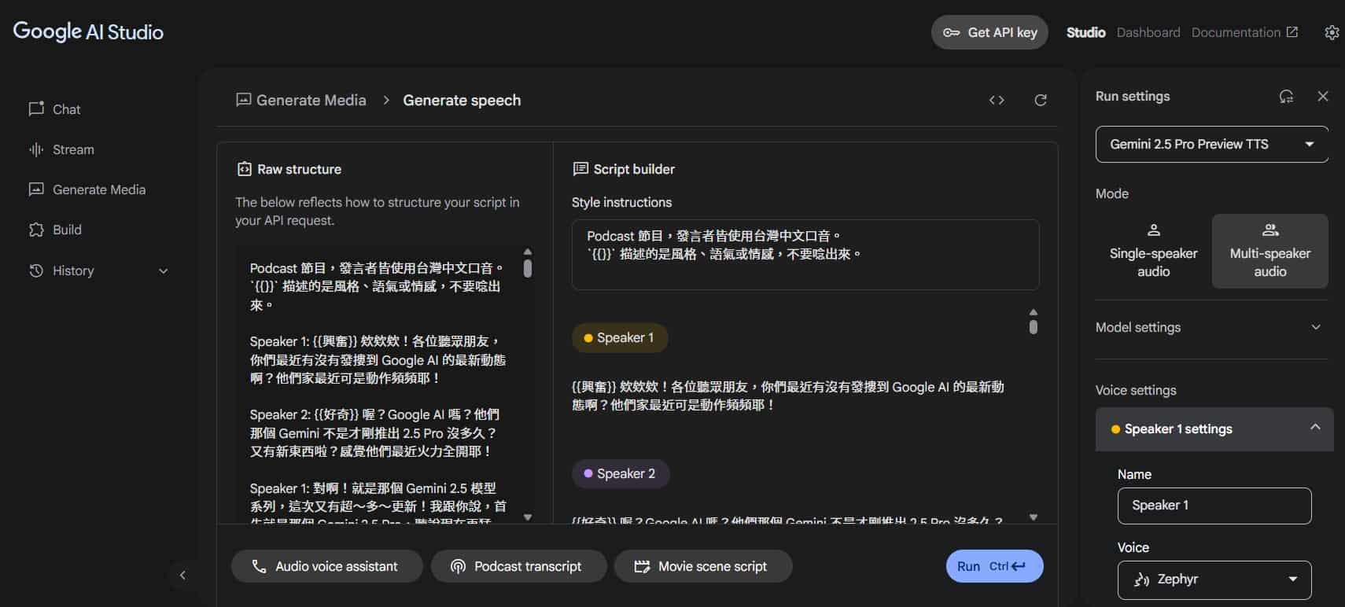
Task: Click the Get API key button
Action: click(989, 32)
